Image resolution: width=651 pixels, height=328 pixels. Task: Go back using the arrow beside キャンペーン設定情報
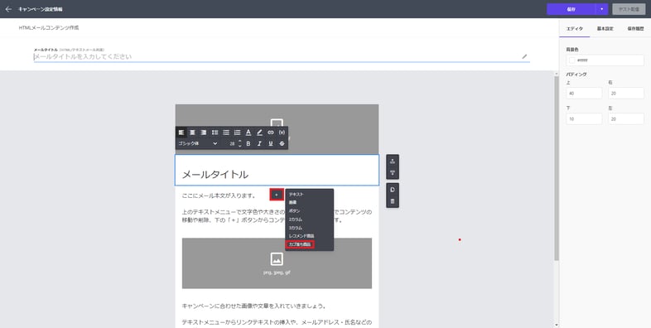(8, 9)
